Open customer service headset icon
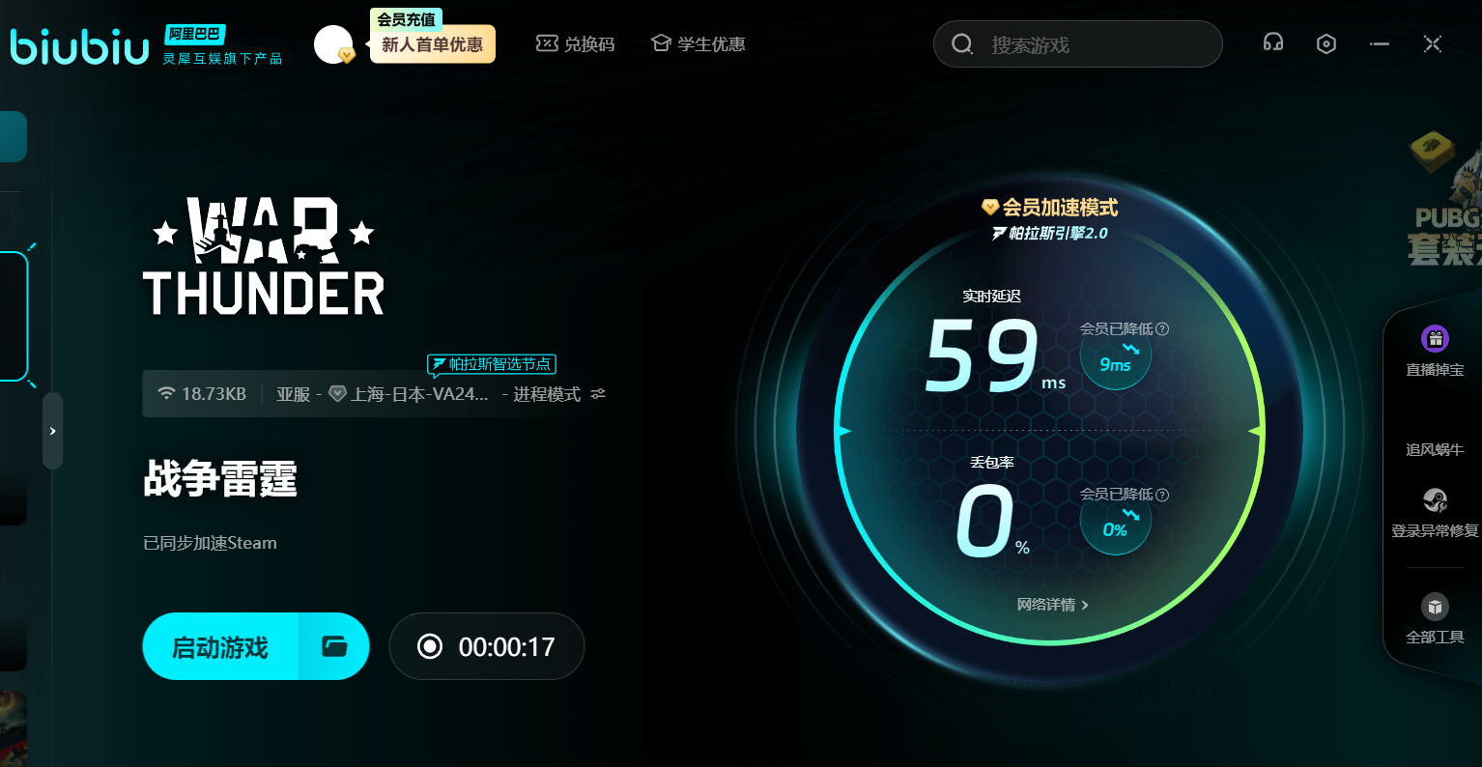This screenshot has width=1482, height=767. [x=1273, y=43]
